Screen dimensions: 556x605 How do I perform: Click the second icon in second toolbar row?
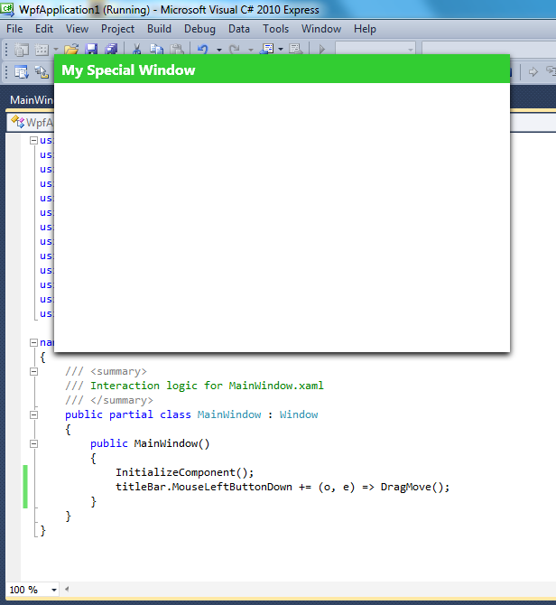click(x=42, y=71)
